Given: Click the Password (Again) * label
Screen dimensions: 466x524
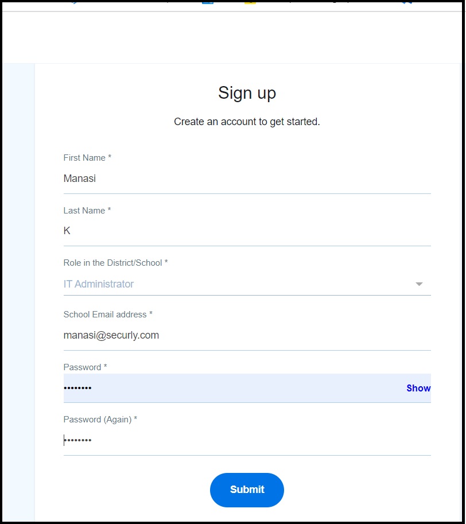Looking at the screenshot, I should (100, 420).
